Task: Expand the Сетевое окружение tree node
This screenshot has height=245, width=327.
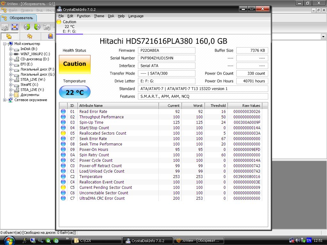Action: pos(5,100)
